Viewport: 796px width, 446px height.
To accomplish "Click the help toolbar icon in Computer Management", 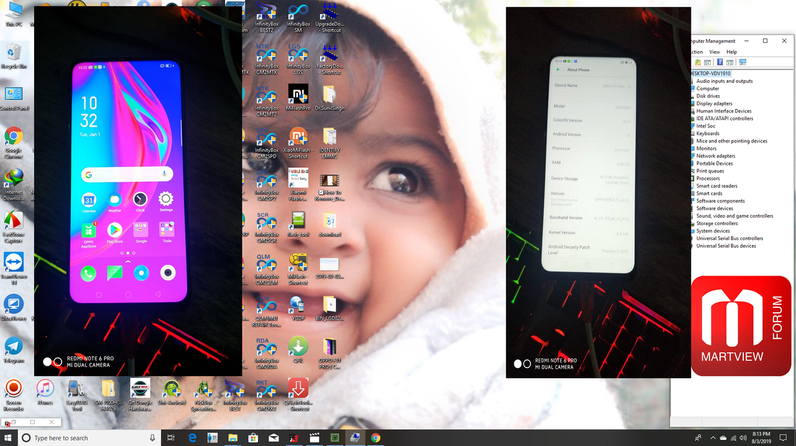I will (x=720, y=62).
